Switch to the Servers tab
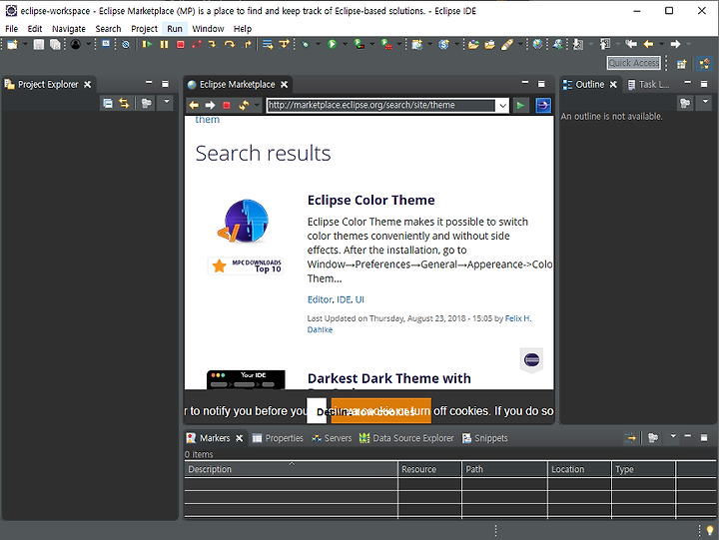The width and height of the screenshot is (719, 540). click(332, 438)
